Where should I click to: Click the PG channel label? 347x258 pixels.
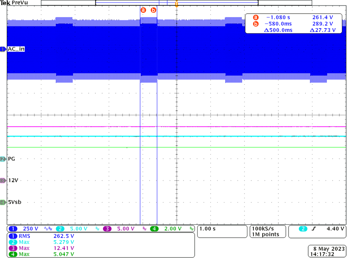click(x=11, y=159)
